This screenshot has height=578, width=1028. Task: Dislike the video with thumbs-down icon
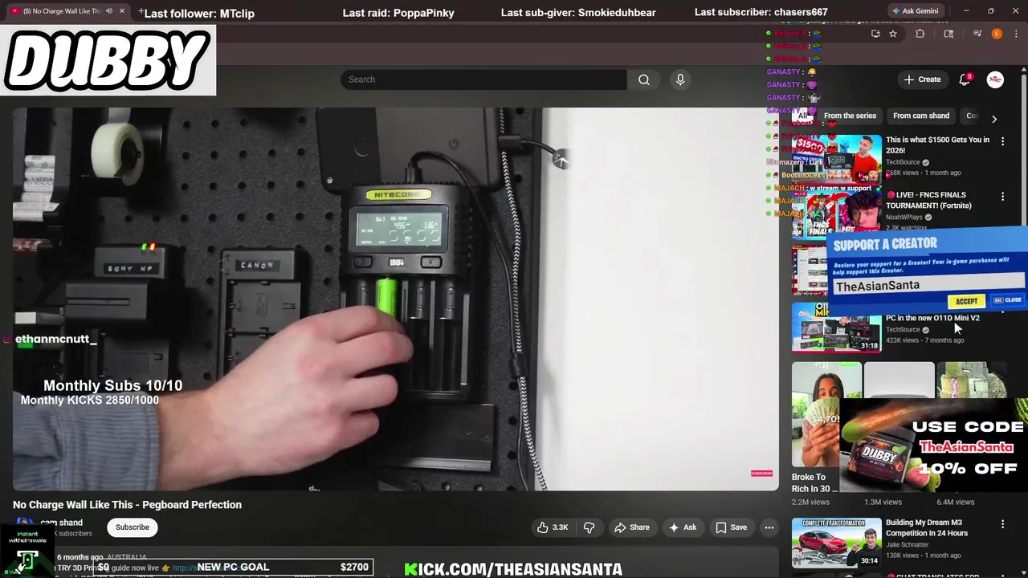click(589, 527)
